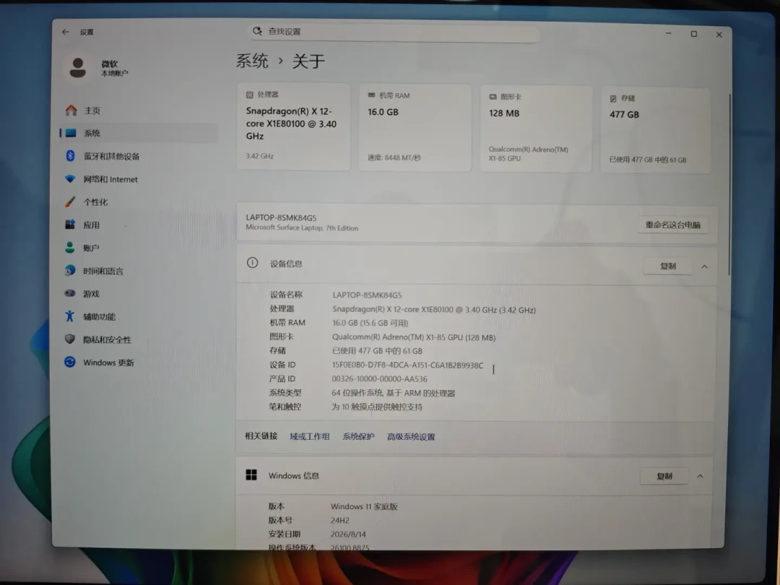Click the user avatar icon
Image resolution: width=780 pixels, height=585 pixels.
pos(77,68)
